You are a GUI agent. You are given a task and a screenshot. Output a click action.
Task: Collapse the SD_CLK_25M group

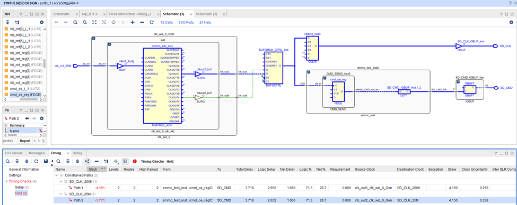[x=61, y=193]
